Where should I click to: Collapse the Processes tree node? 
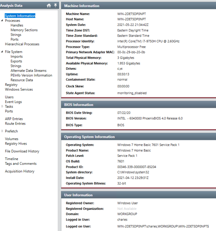[x=3, y=21]
